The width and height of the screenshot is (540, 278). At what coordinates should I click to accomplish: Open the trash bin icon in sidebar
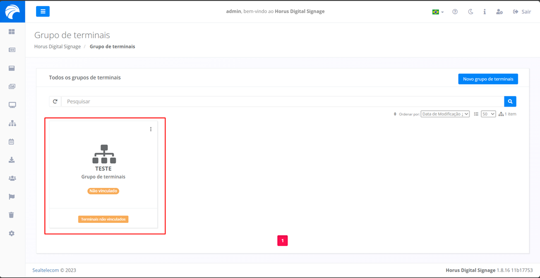(x=12, y=215)
